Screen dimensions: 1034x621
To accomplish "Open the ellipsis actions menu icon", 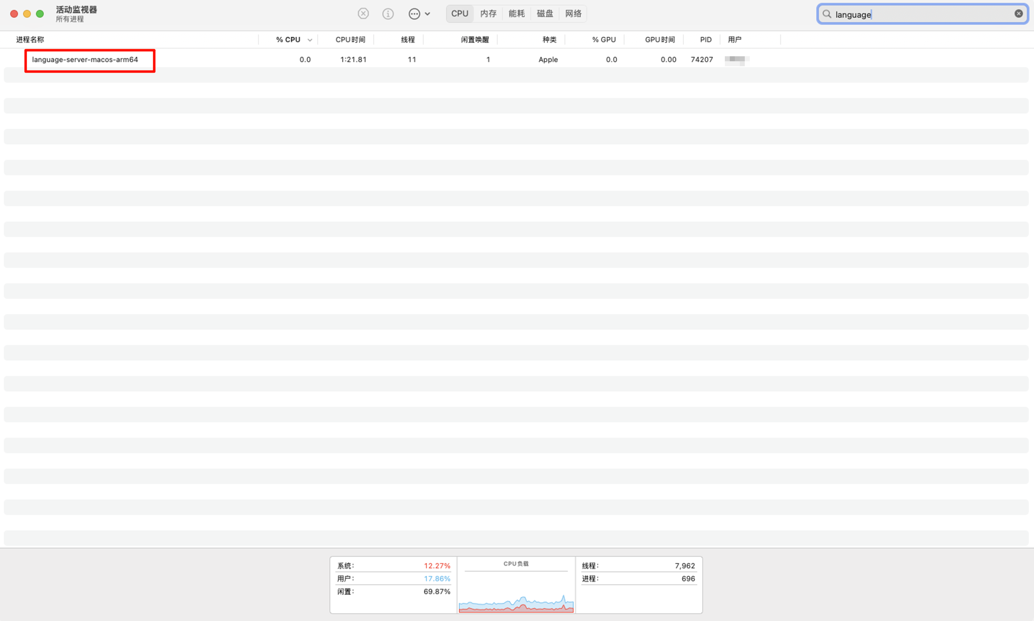I will pos(414,14).
